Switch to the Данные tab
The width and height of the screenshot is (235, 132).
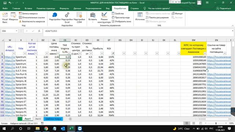77,8
